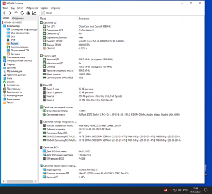Image resolution: width=212 pixels, height=194 pixels.
Task: Click the Поле column header
Action: point(43,19)
